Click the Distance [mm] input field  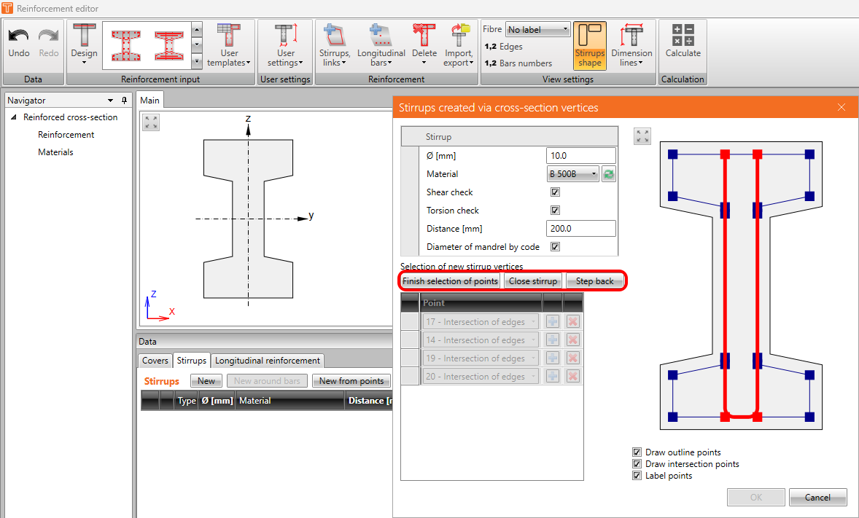tap(580, 229)
